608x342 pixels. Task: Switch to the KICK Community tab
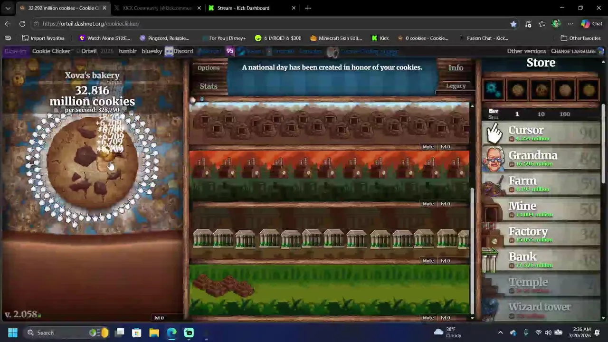click(157, 8)
